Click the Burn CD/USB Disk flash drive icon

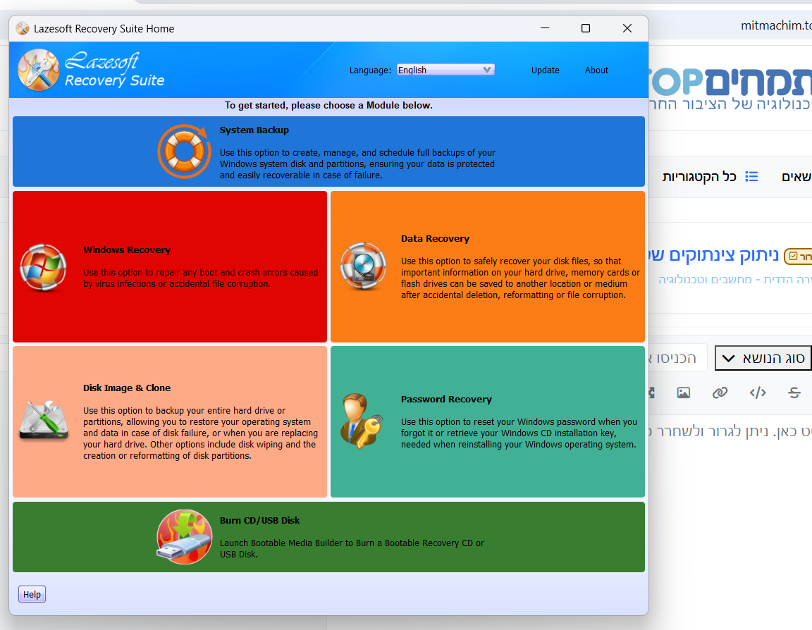[x=184, y=537]
